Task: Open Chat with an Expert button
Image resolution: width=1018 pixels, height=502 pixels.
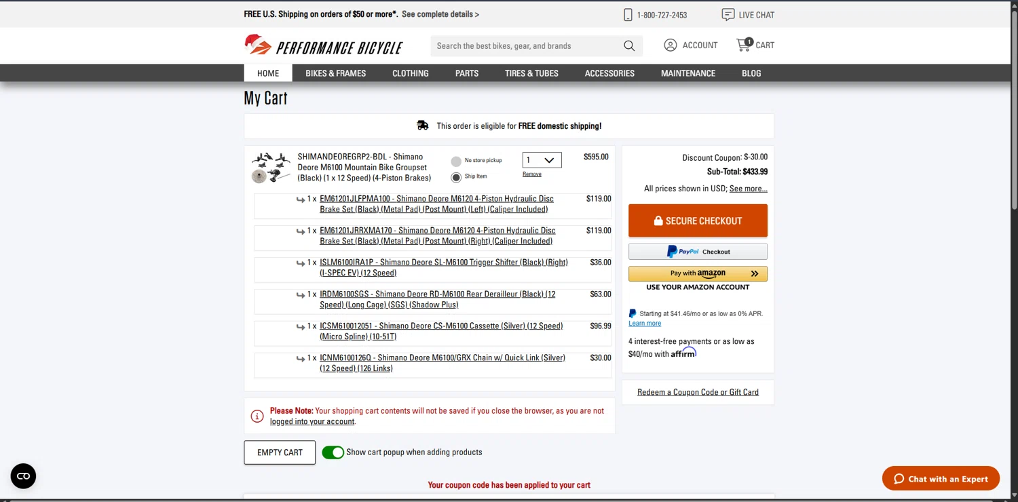Action: pyautogui.click(x=941, y=479)
